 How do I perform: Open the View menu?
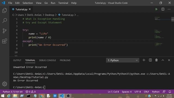coord(39,3)
